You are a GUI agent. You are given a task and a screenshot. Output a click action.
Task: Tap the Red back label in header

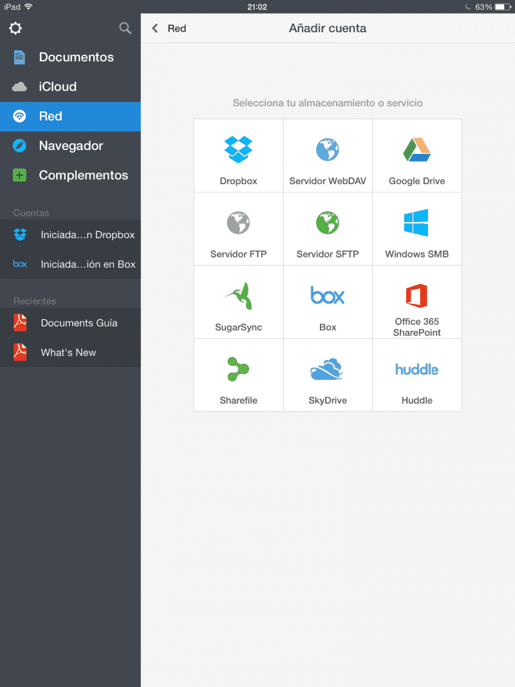point(177,28)
